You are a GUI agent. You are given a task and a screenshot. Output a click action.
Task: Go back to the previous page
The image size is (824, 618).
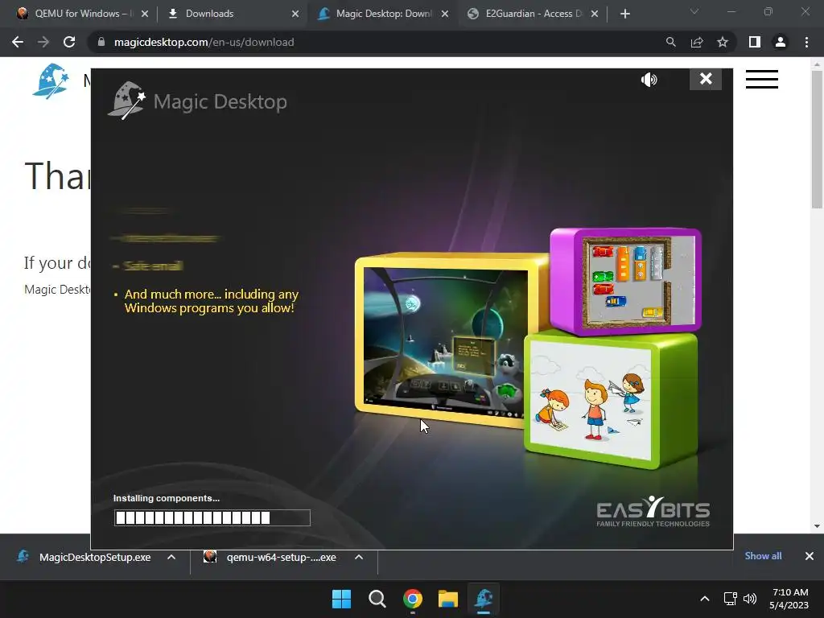18,42
